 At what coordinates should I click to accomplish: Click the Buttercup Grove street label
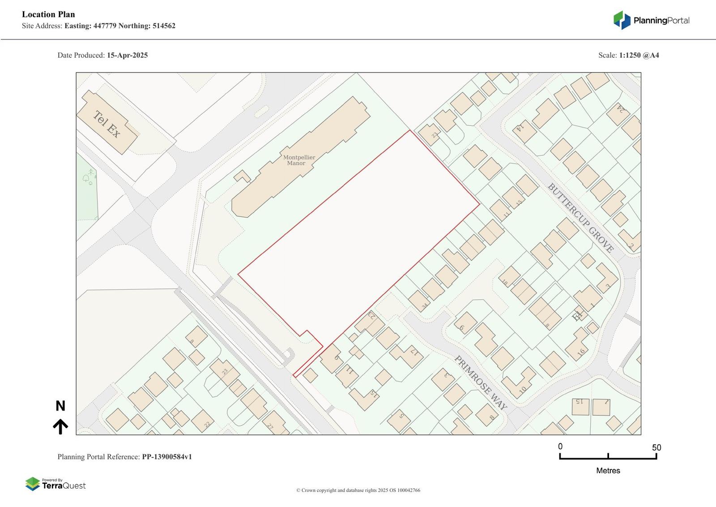tap(580, 218)
